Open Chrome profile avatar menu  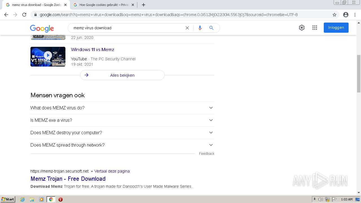[346, 15]
